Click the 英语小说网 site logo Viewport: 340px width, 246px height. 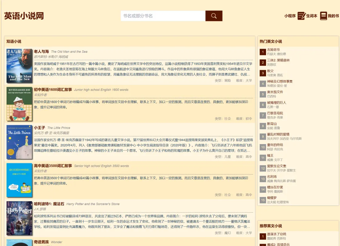24,16
